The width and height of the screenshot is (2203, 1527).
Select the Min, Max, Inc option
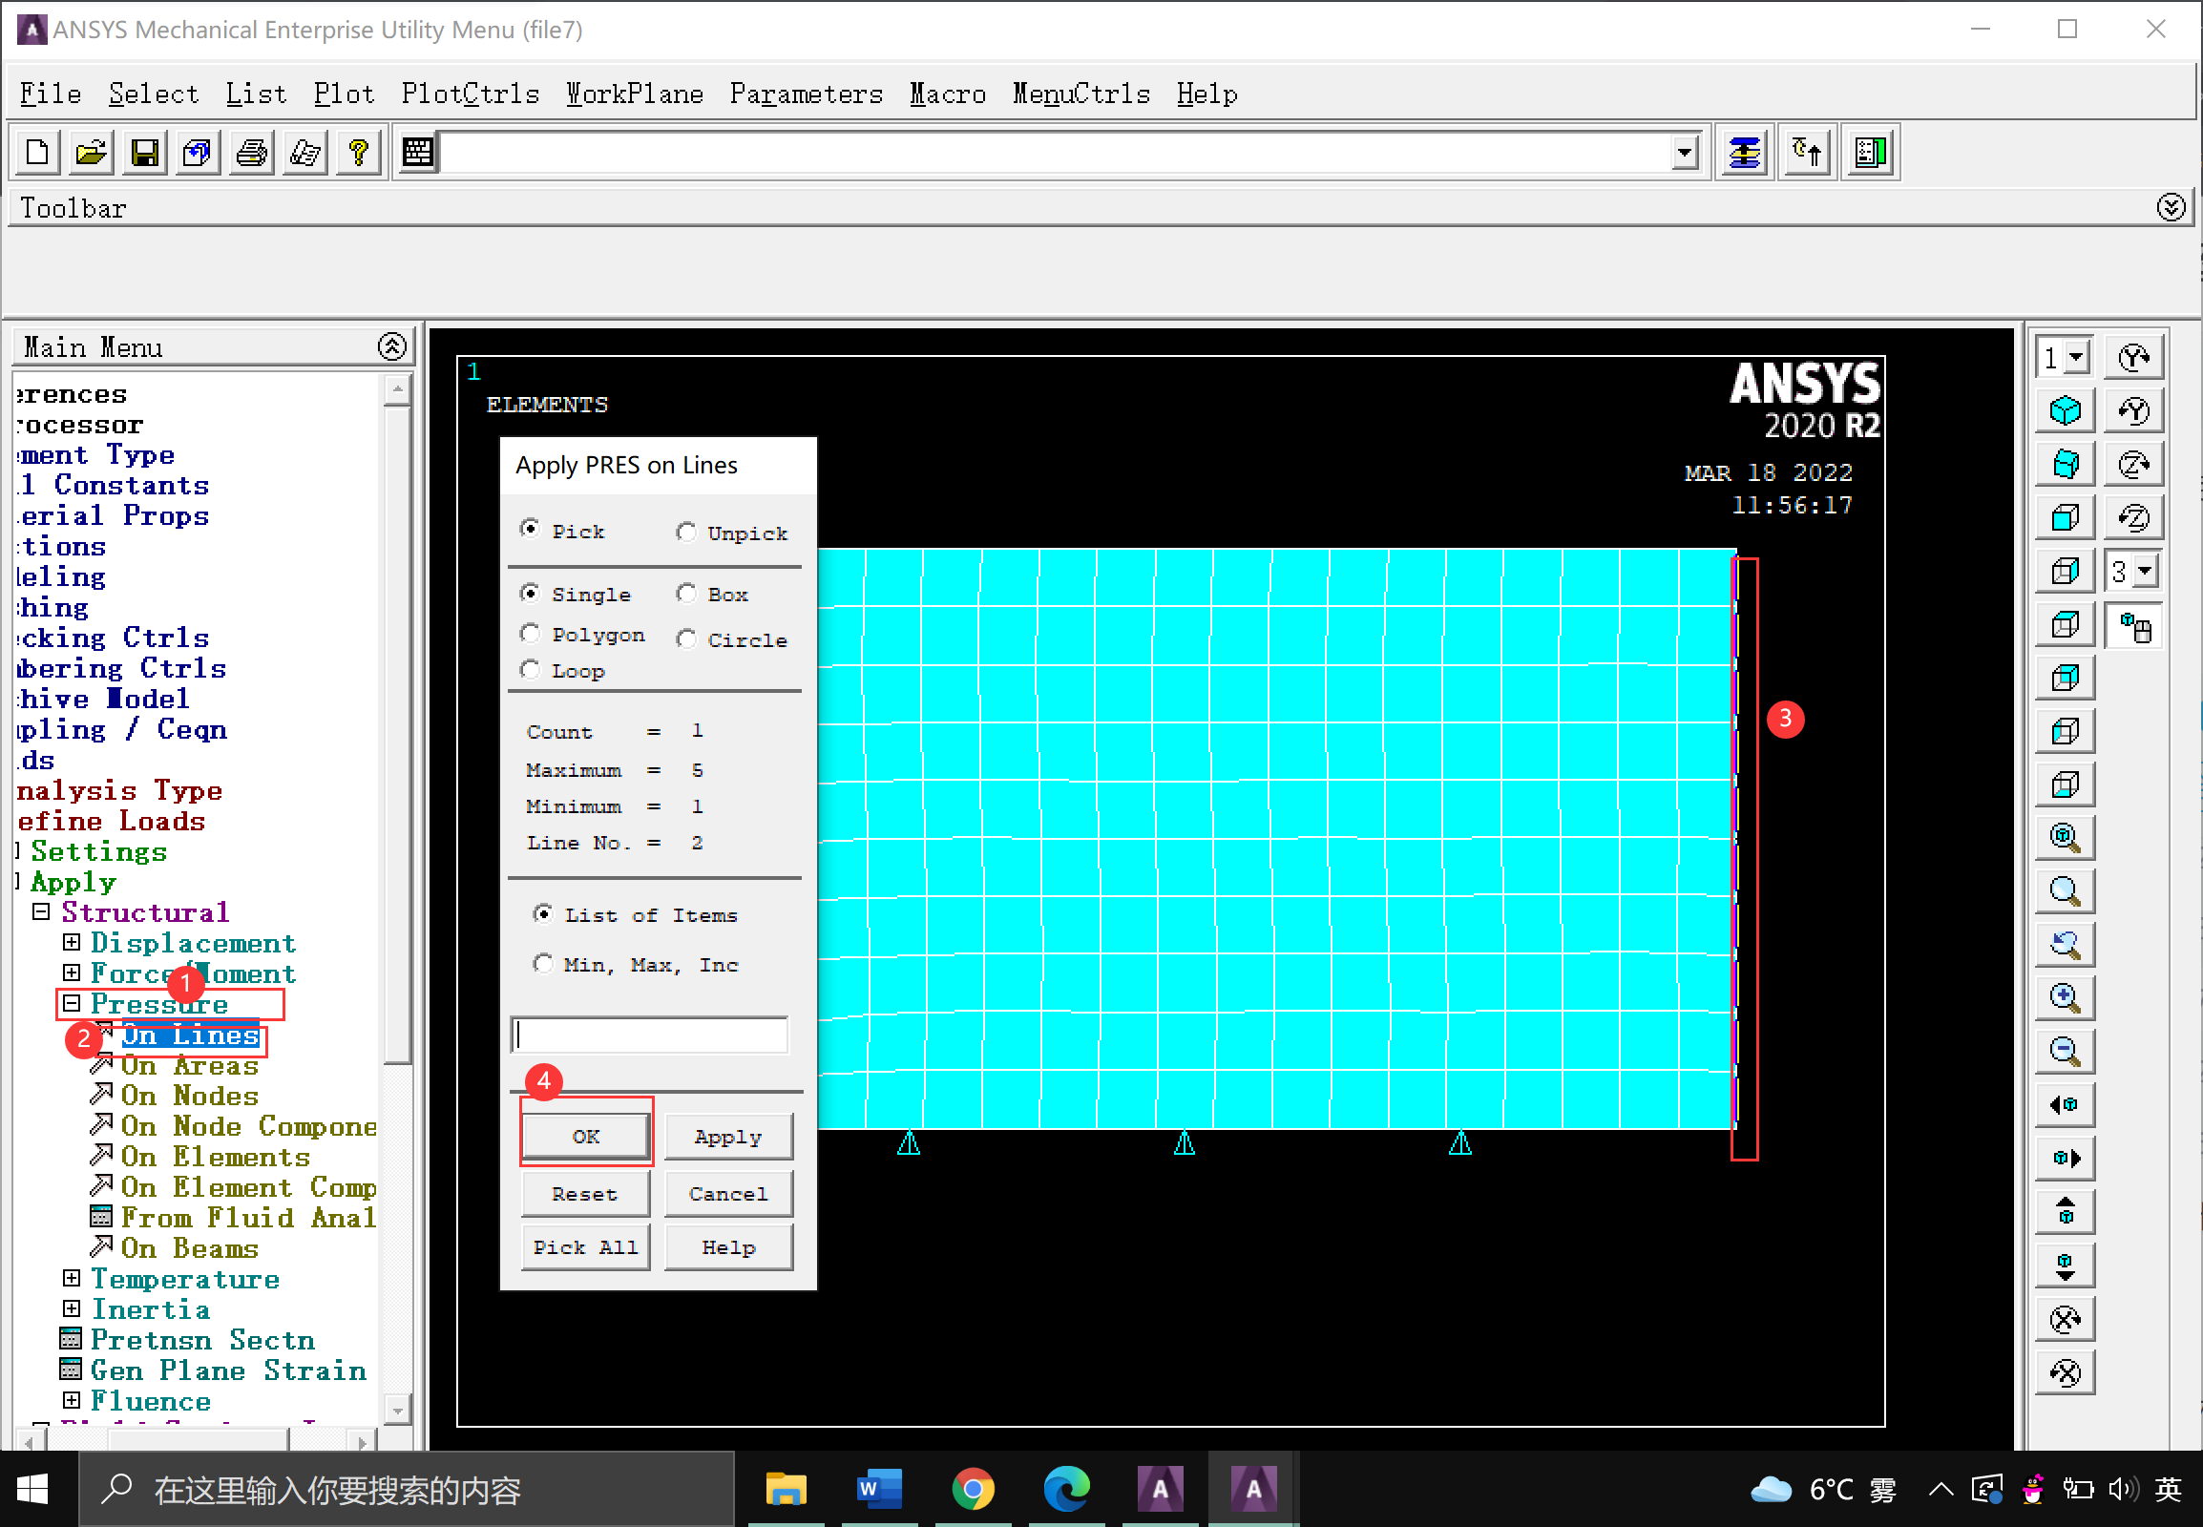[543, 964]
